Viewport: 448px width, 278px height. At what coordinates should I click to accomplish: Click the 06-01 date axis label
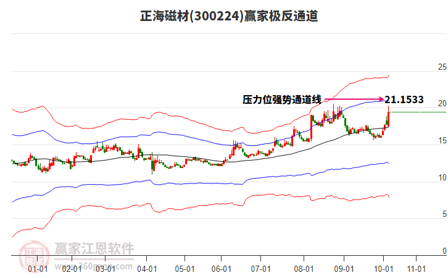[221, 269]
